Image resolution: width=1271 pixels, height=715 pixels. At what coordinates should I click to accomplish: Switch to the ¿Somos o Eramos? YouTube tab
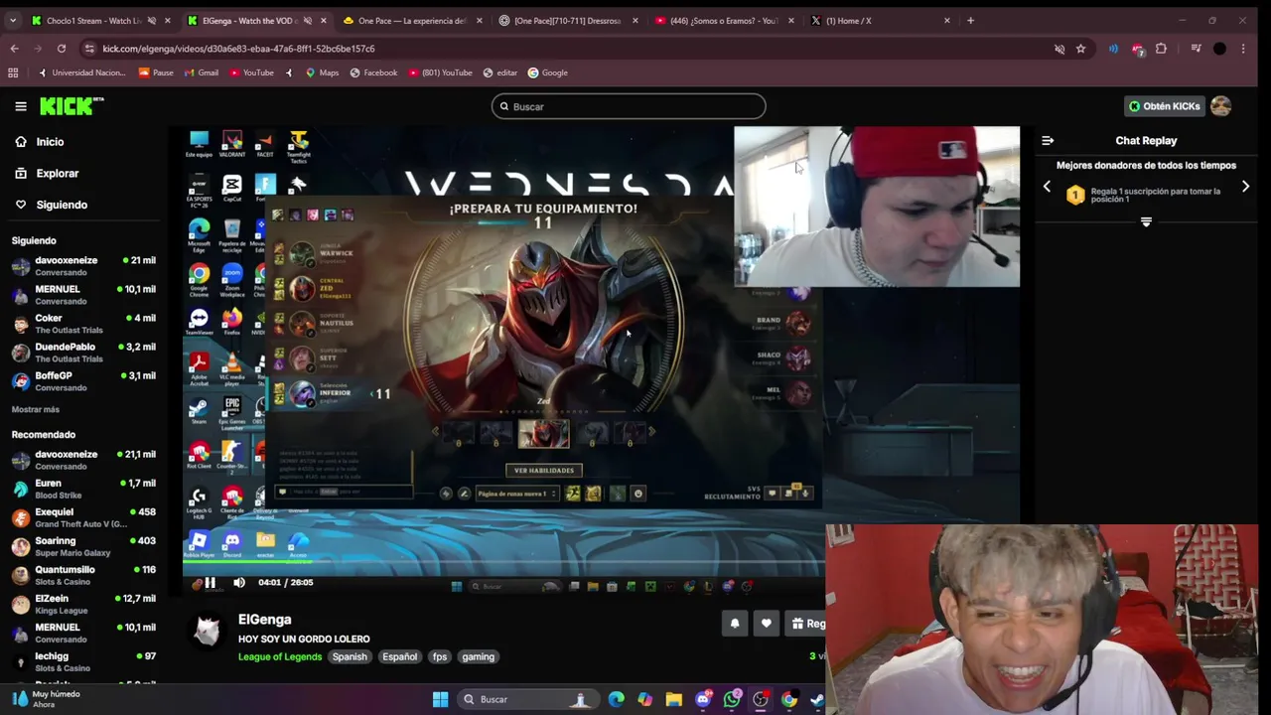pos(723,20)
